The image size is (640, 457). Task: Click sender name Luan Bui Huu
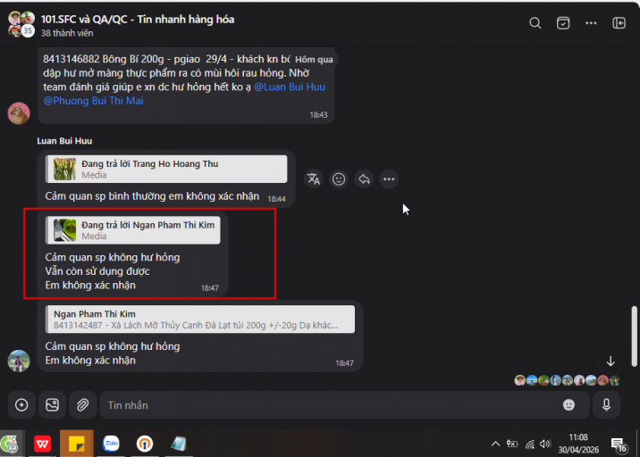click(x=64, y=141)
